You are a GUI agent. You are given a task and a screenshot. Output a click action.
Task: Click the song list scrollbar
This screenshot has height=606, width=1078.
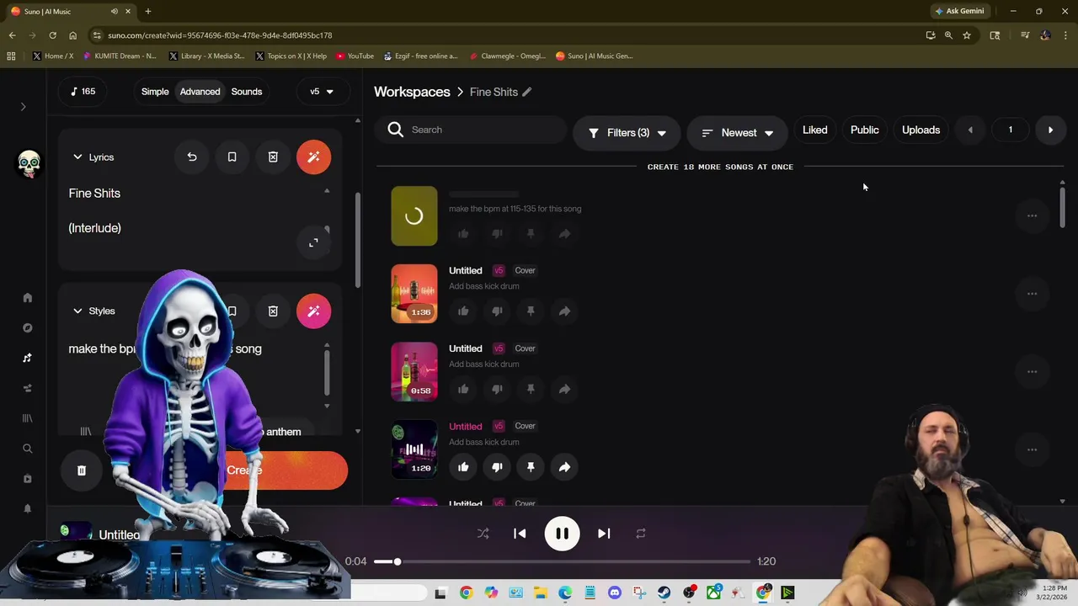(x=1062, y=207)
